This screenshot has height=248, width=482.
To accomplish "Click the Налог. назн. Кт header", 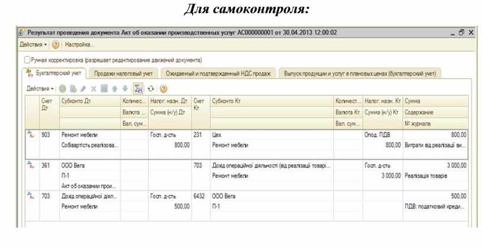I will click(382, 101).
